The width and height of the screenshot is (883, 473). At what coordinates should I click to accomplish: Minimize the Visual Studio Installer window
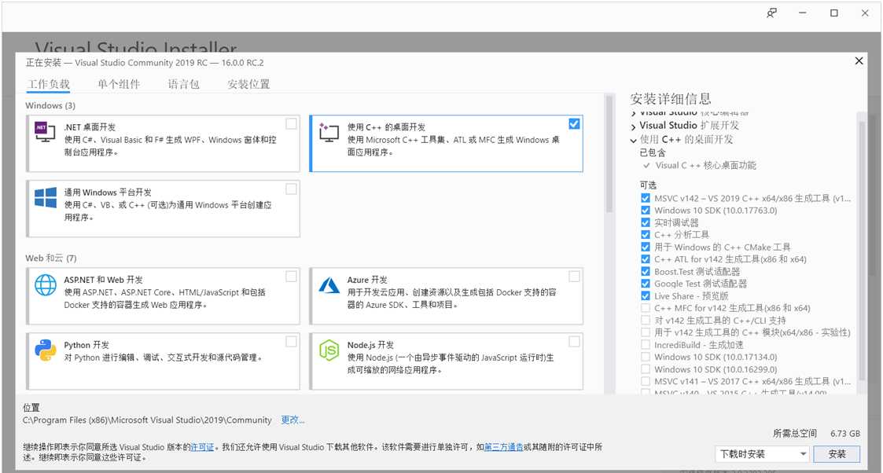point(803,13)
